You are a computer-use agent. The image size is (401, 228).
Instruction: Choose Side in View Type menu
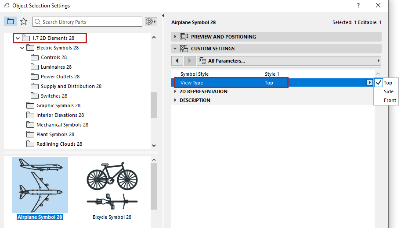(x=388, y=91)
